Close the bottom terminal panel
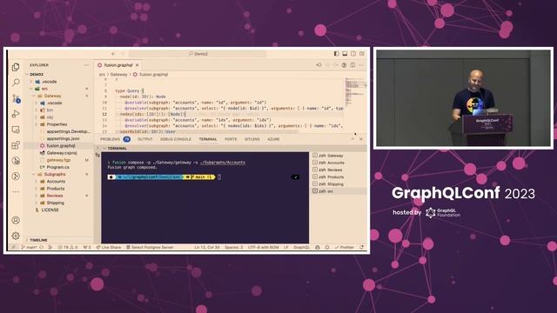This screenshot has width=557, height=313. click(x=361, y=139)
